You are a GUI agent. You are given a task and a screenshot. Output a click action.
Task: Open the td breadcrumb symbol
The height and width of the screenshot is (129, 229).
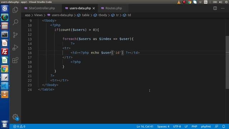[x=127, y=15]
